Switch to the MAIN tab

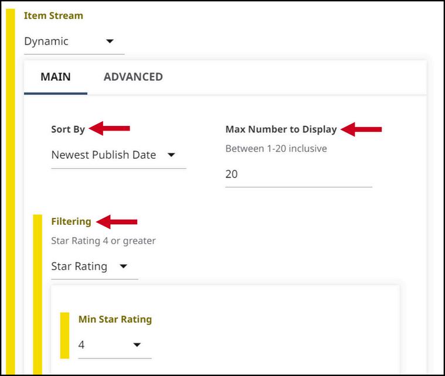click(56, 77)
